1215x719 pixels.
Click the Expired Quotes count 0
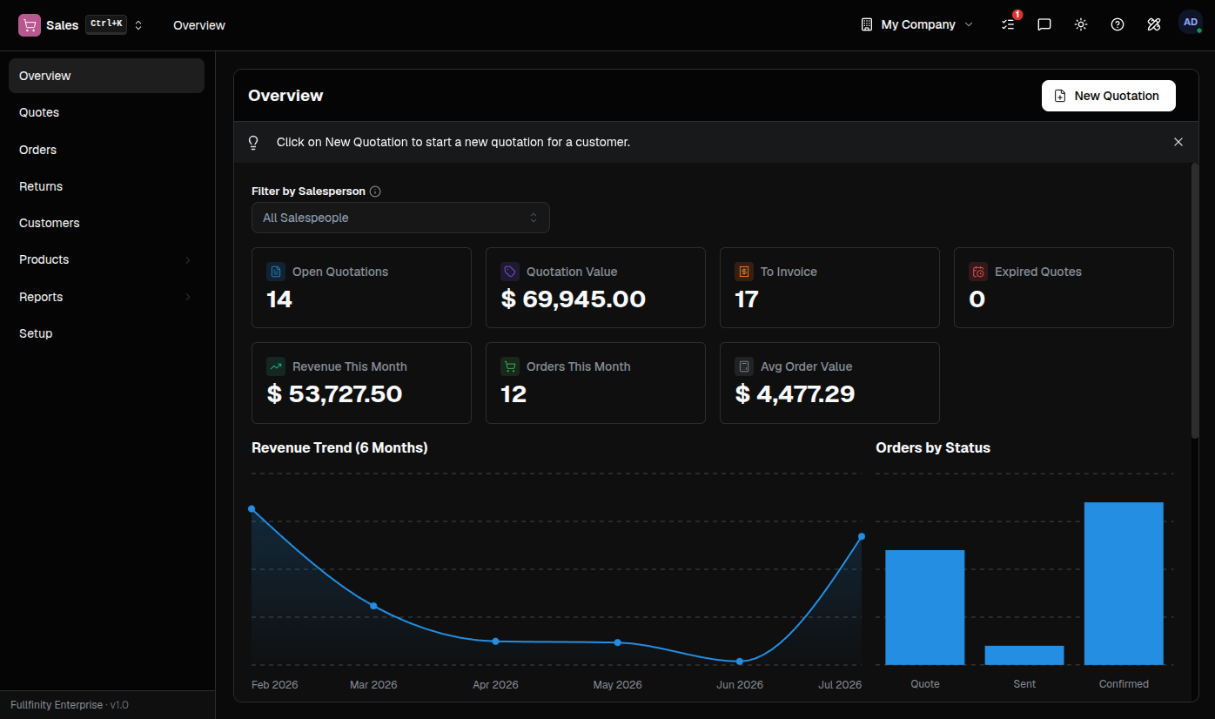click(x=977, y=299)
